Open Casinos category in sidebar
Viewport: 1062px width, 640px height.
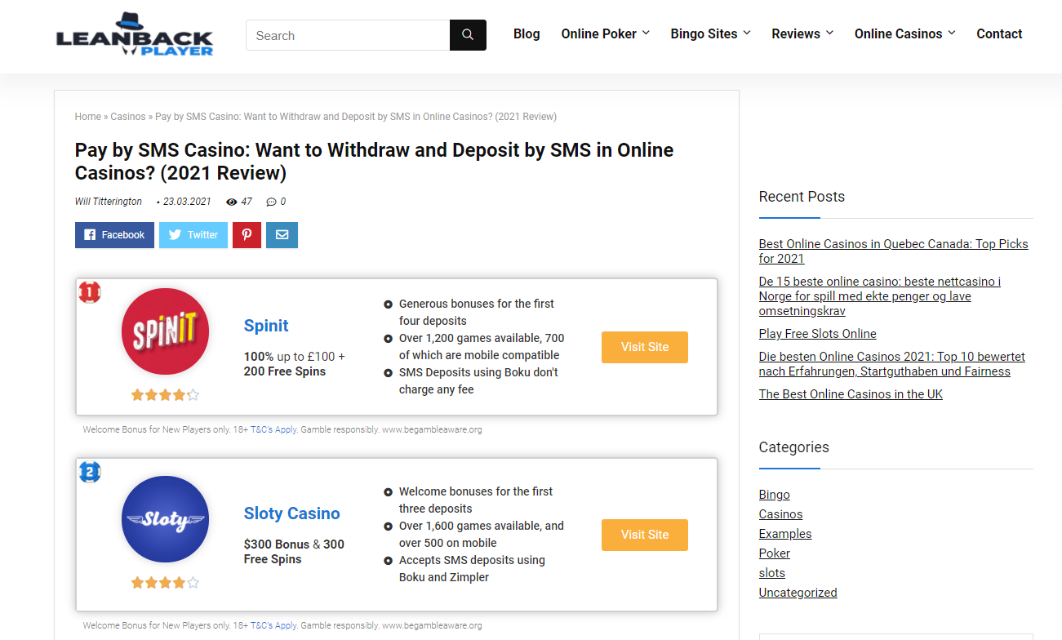[780, 514]
